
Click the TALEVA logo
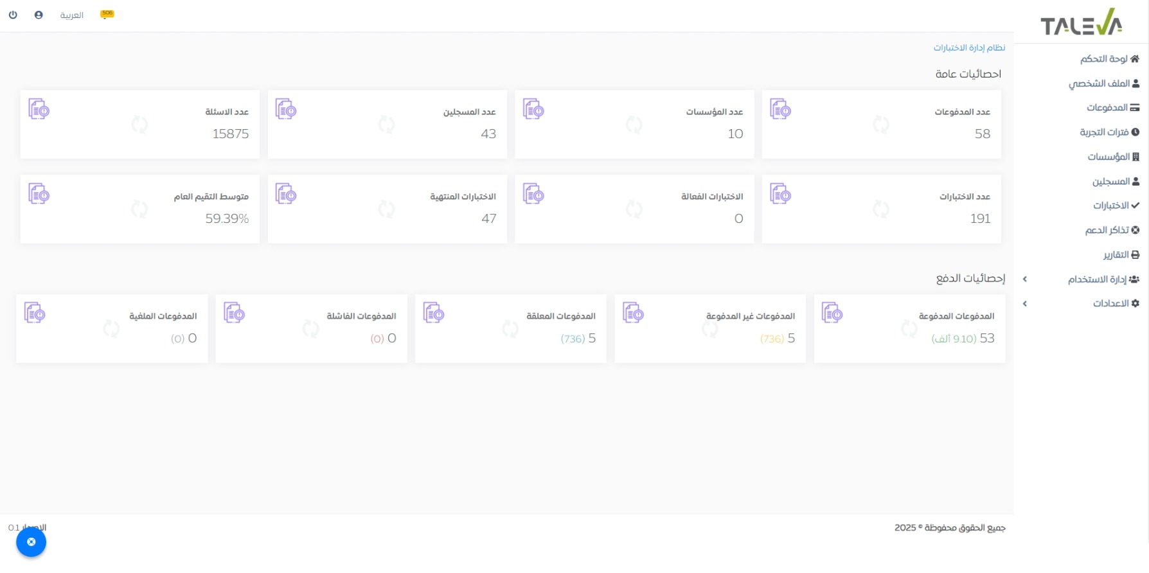tap(1082, 22)
